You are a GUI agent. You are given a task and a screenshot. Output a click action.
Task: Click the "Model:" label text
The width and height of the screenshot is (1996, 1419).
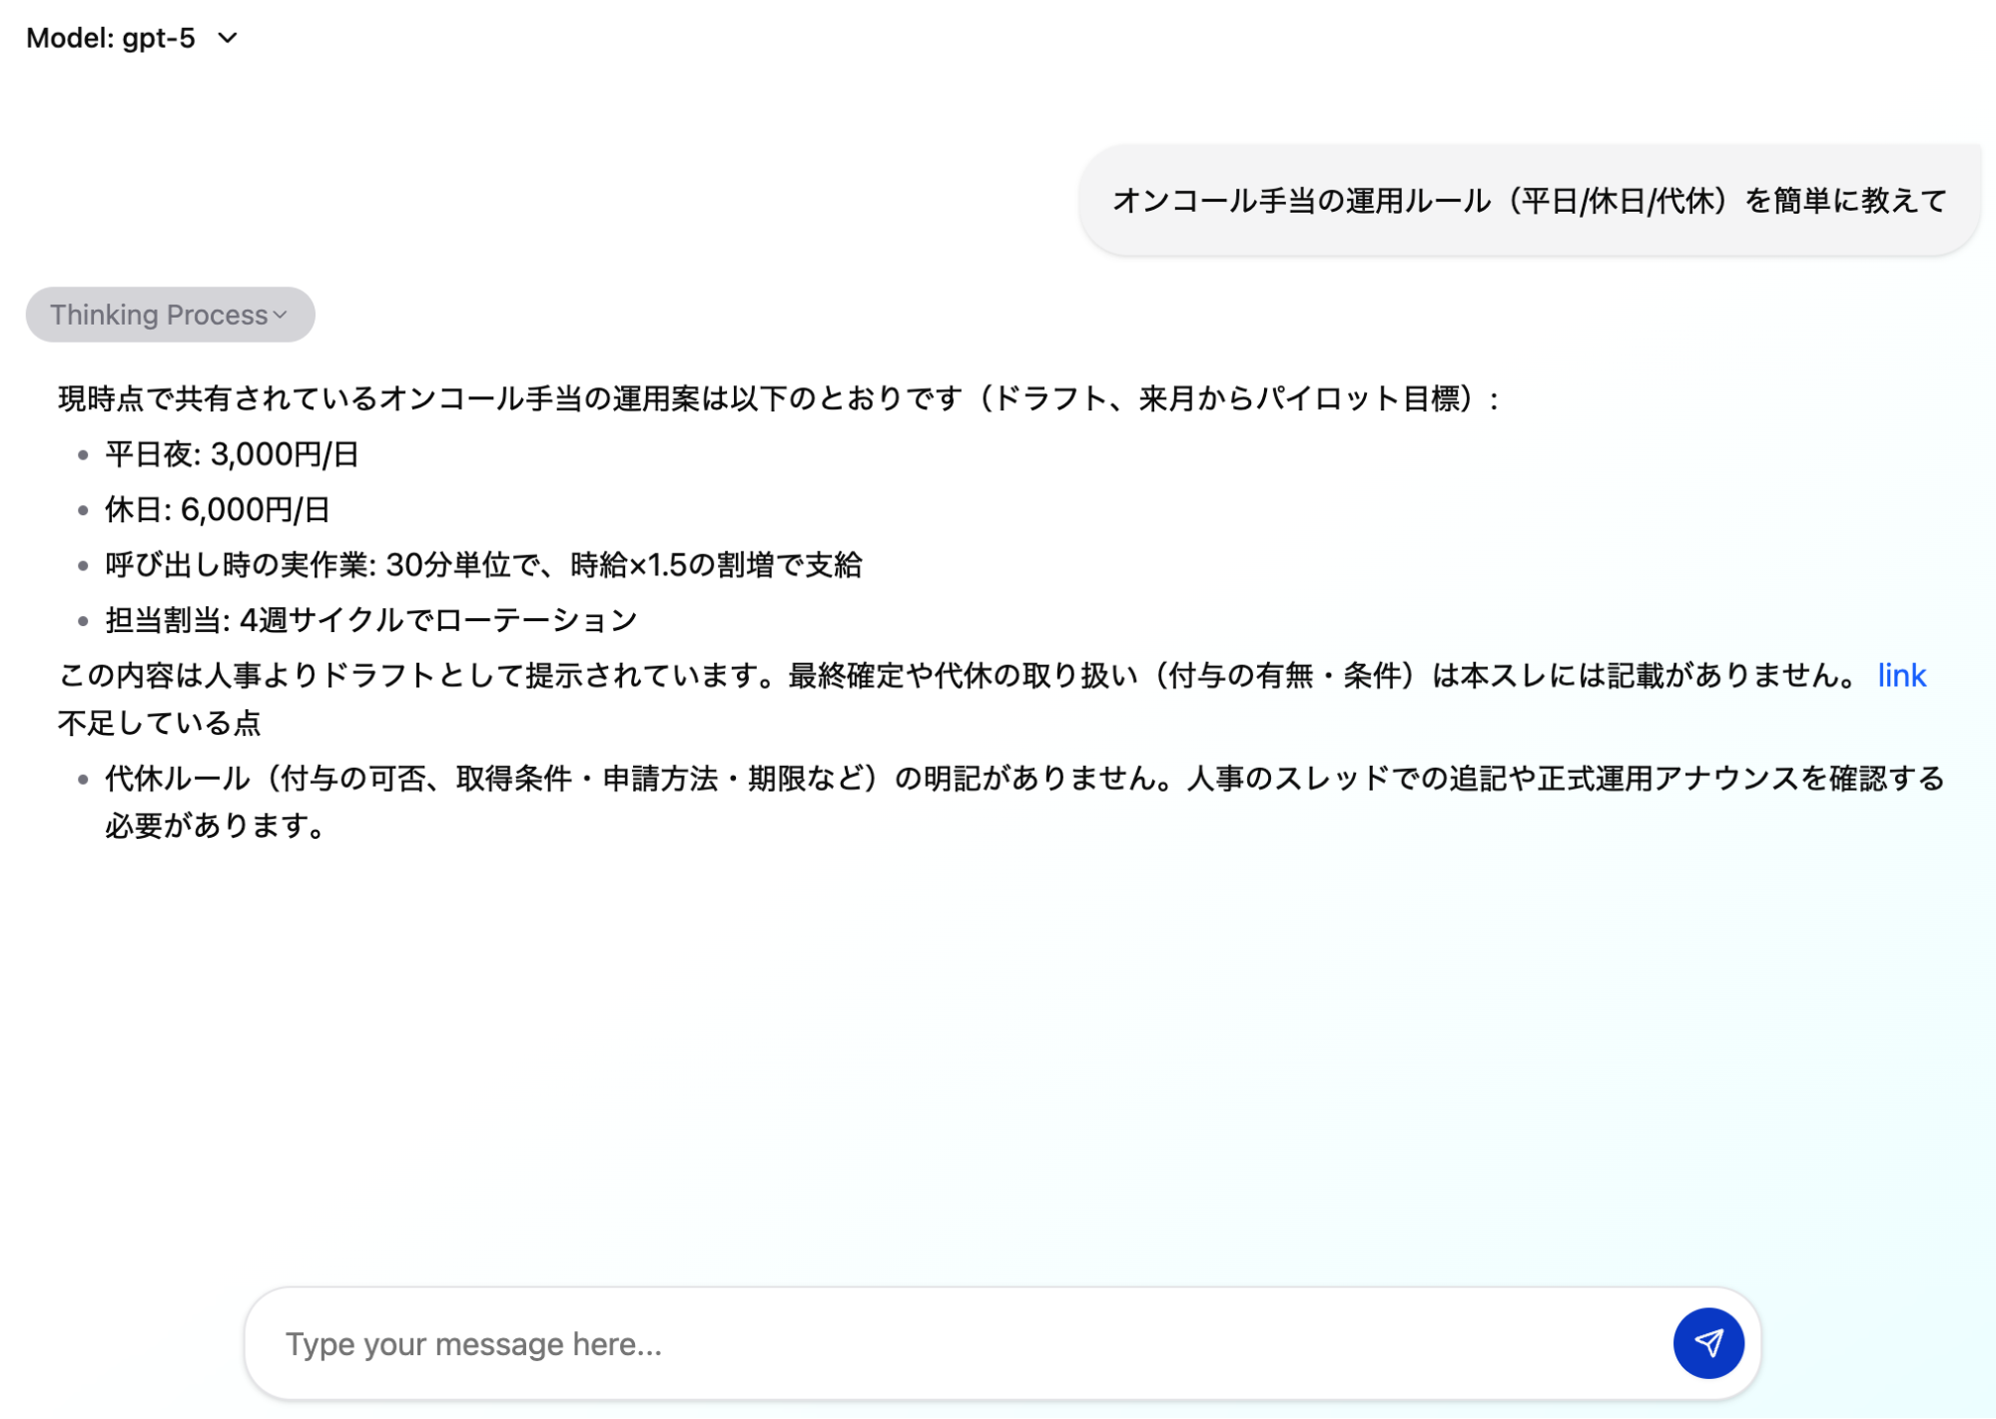click(69, 38)
